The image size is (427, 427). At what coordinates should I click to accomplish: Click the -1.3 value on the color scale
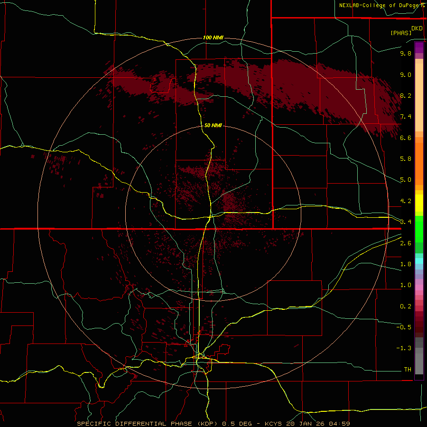pos(404,348)
